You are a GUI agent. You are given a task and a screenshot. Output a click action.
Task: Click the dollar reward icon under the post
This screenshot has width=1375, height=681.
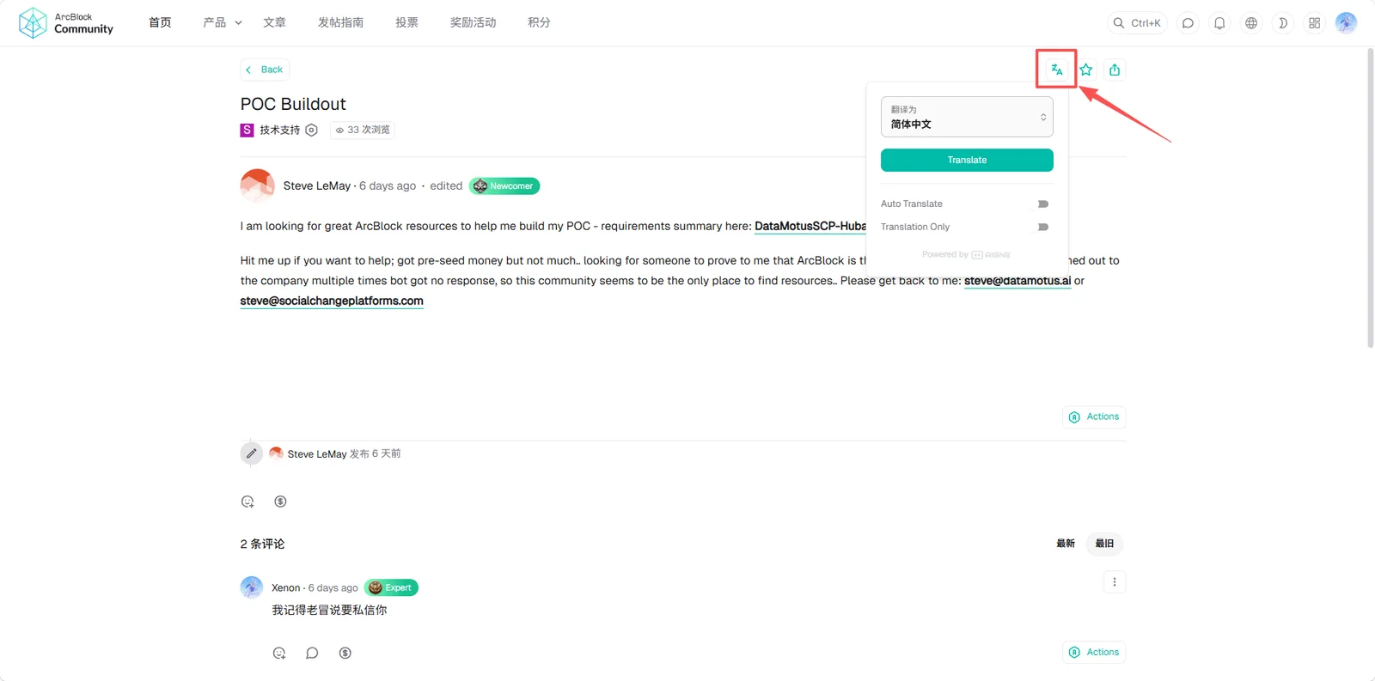click(280, 502)
